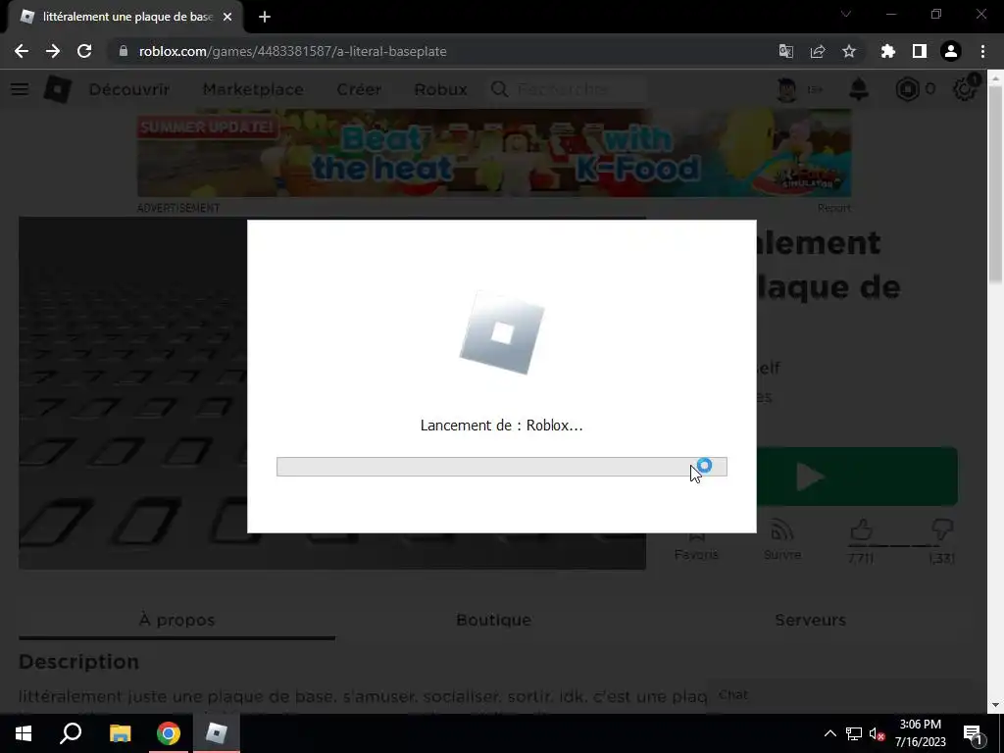This screenshot has height=753, width=1004.
Task: Open the Chrome extensions puzzle icon
Action: [x=887, y=51]
